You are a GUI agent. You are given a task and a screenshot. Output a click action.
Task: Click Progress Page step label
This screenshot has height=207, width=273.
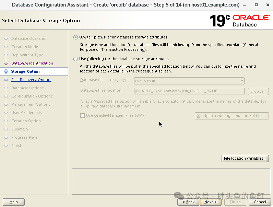coord(24,137)
